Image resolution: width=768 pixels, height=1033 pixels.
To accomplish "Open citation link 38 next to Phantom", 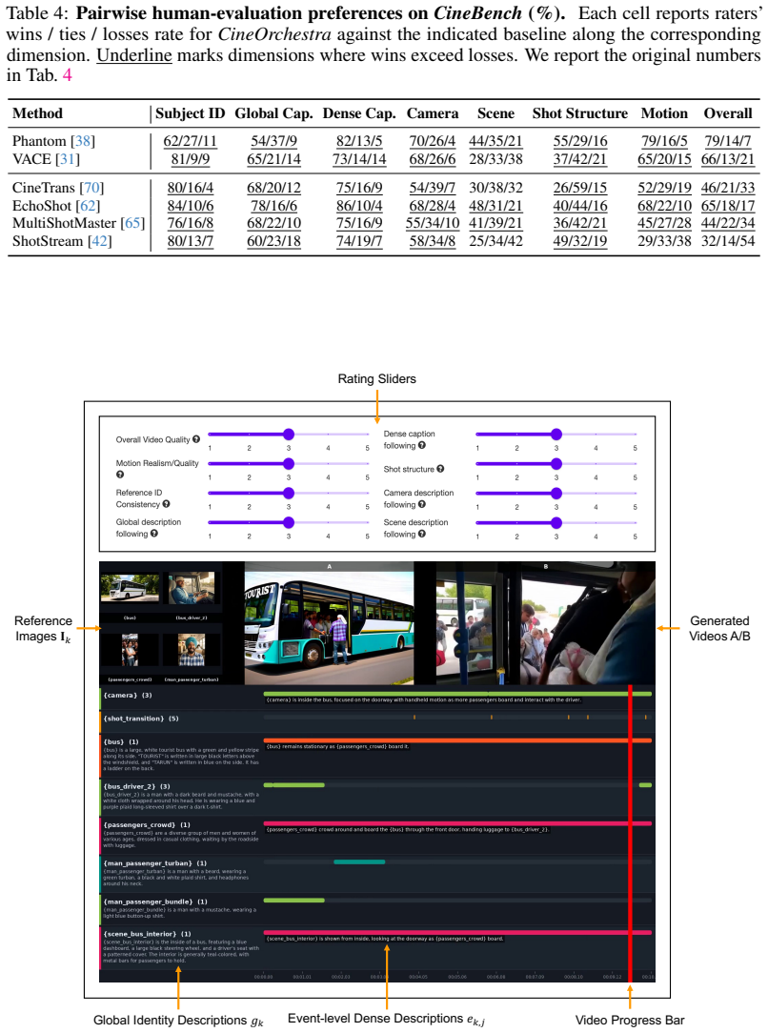I will 83,141.
